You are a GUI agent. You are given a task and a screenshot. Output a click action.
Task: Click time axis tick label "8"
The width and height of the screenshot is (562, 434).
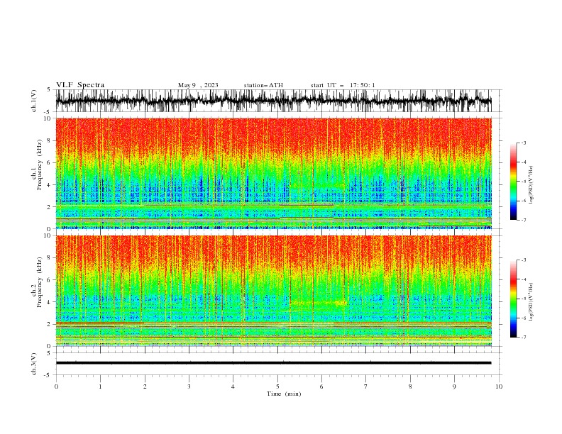point(410,386)
